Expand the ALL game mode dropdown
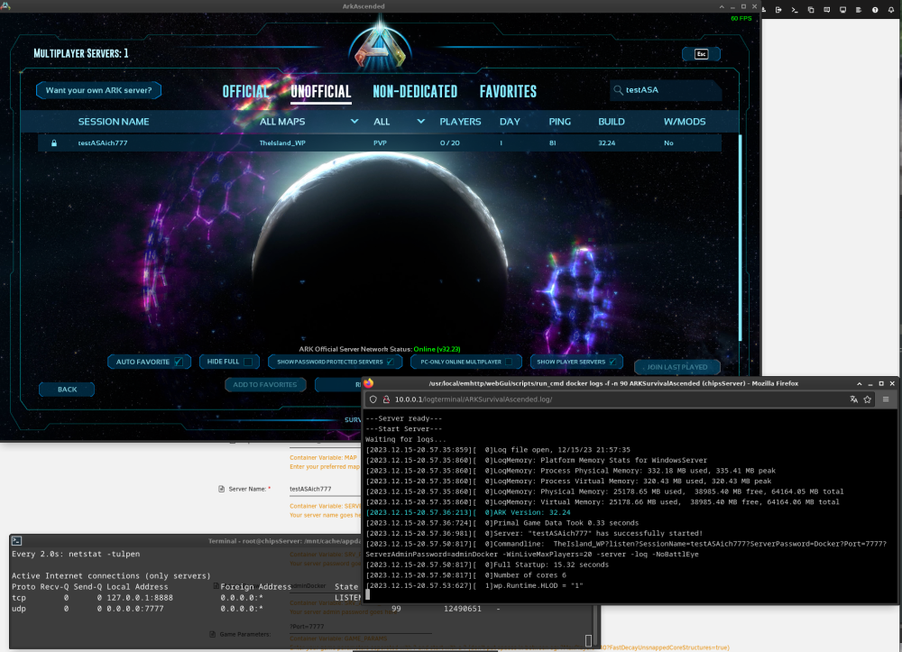Screen dimensions: 902x652 (x=421, y=122)
